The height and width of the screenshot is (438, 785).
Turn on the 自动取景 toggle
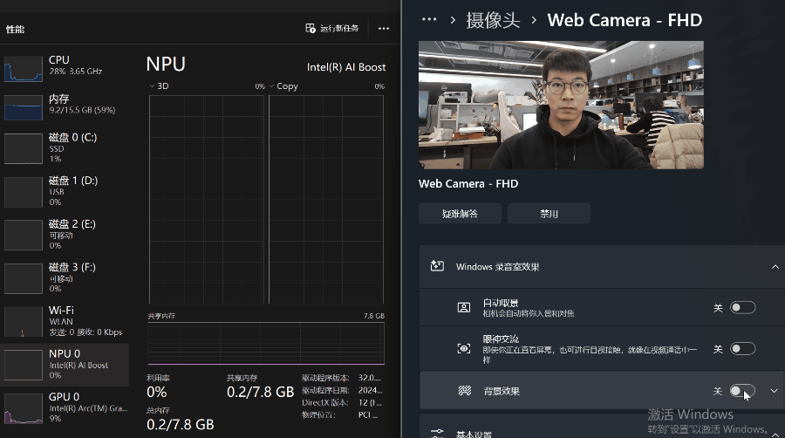[742, 307]
